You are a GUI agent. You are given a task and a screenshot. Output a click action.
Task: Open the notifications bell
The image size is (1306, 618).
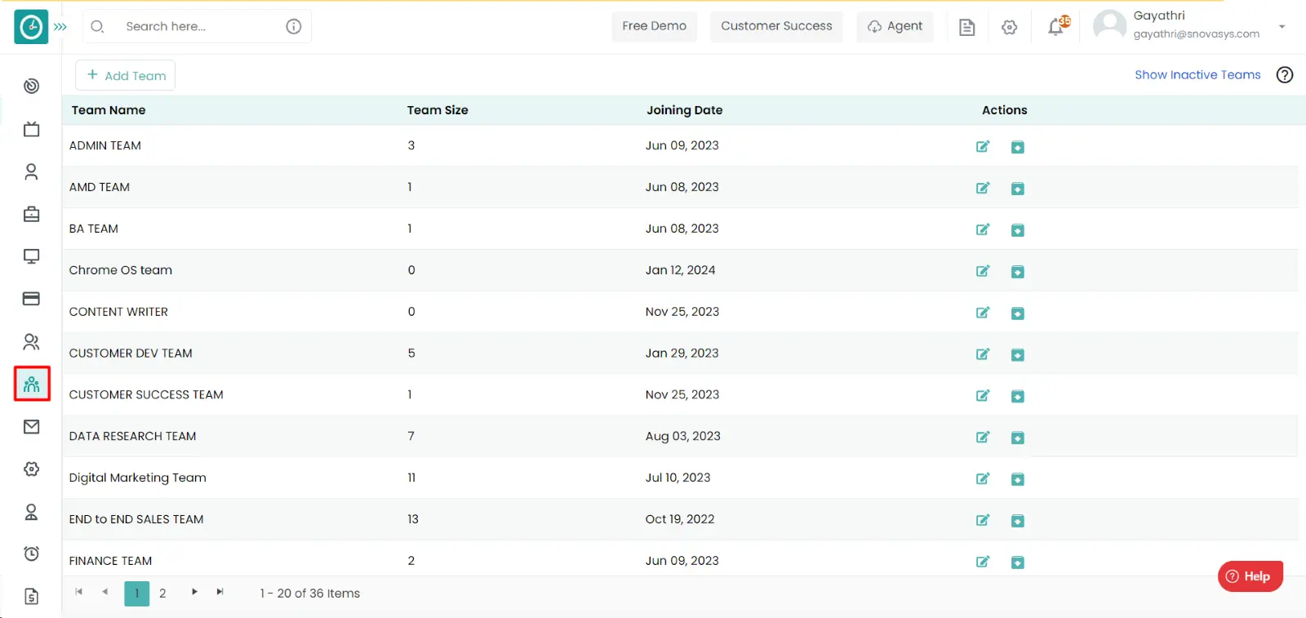point(1057,27)
